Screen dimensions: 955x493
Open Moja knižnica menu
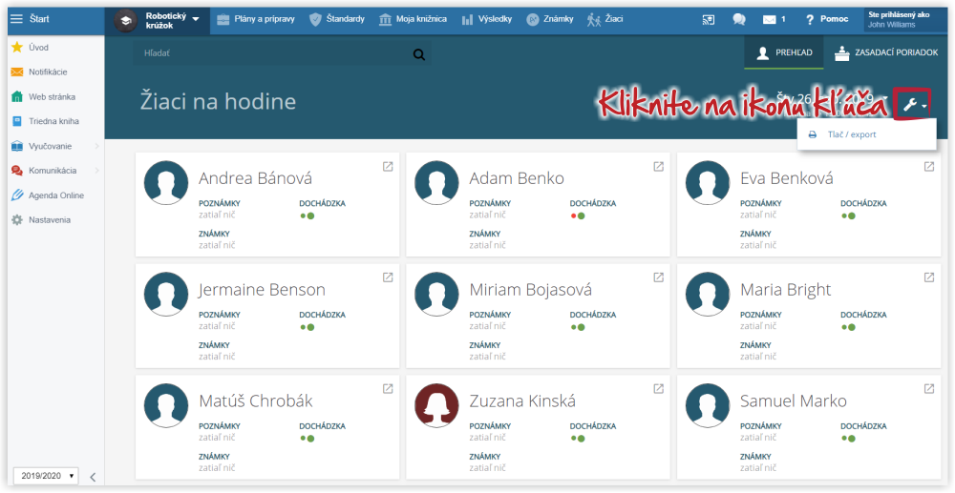tap(413, 19)
